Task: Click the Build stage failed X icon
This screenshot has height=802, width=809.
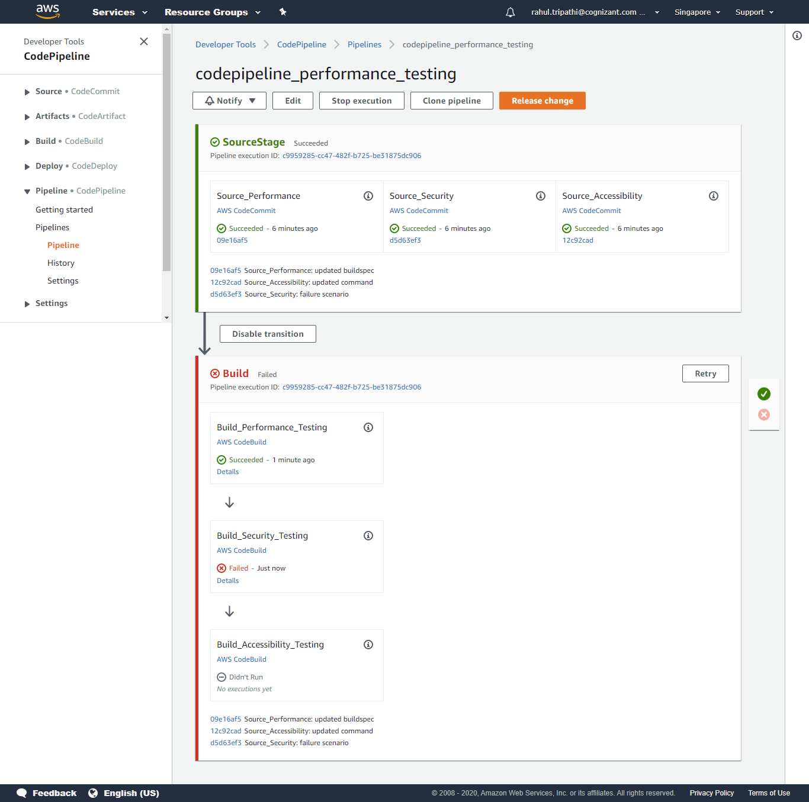Action: coord(215,373)
